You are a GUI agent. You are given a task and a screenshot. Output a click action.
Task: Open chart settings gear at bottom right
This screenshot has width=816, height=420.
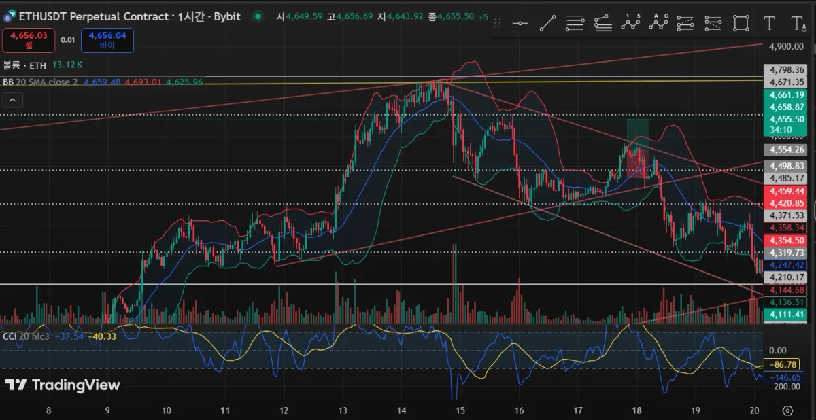click(788, 410)
